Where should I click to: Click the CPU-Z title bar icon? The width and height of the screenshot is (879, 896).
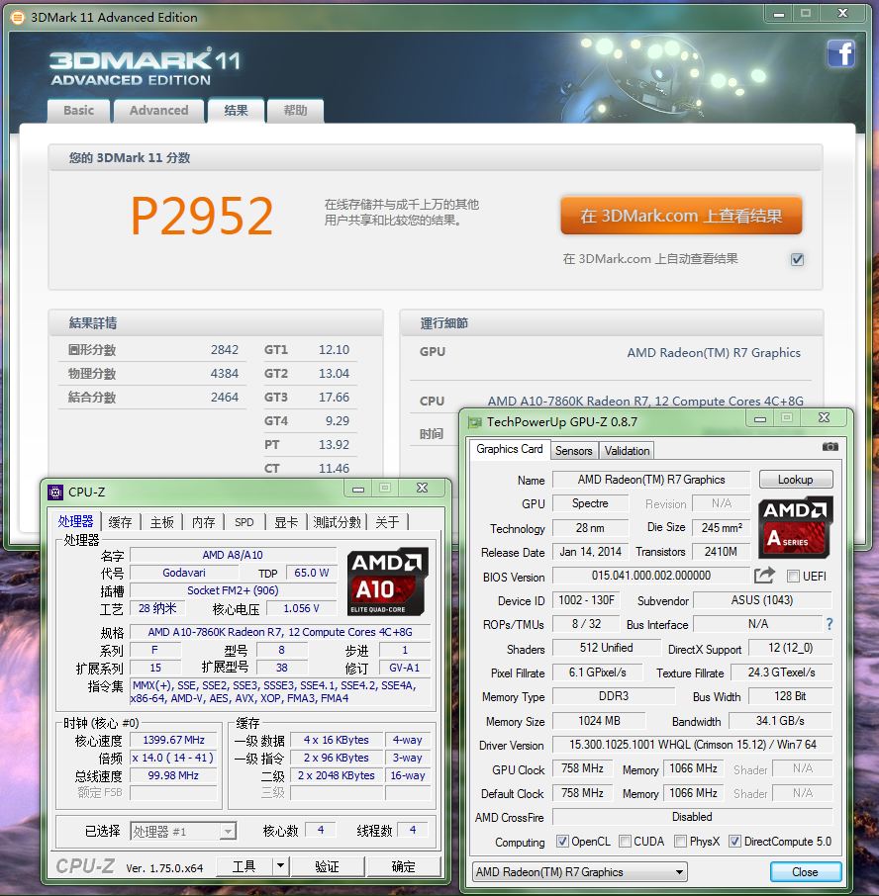click(55, 492)
